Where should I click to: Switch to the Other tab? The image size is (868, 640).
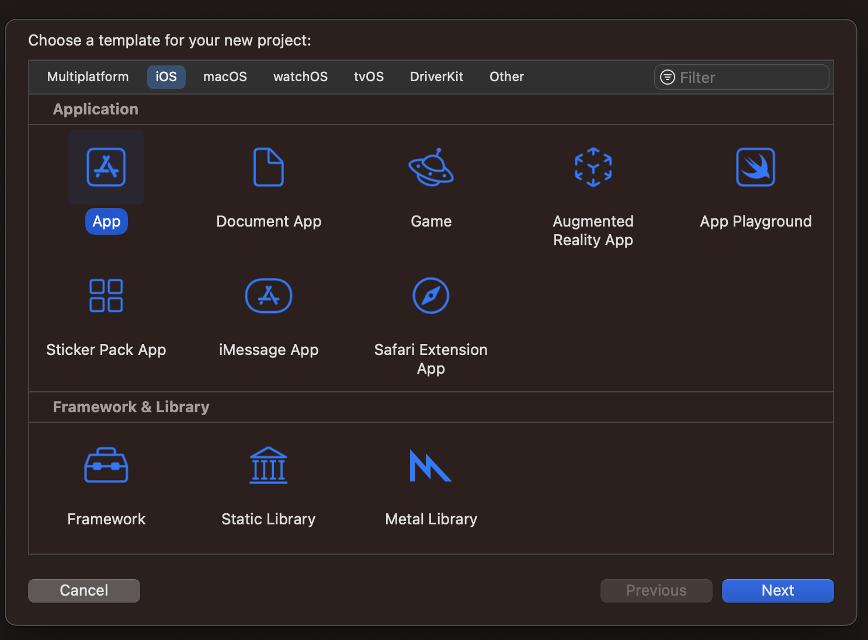(506, 77)
